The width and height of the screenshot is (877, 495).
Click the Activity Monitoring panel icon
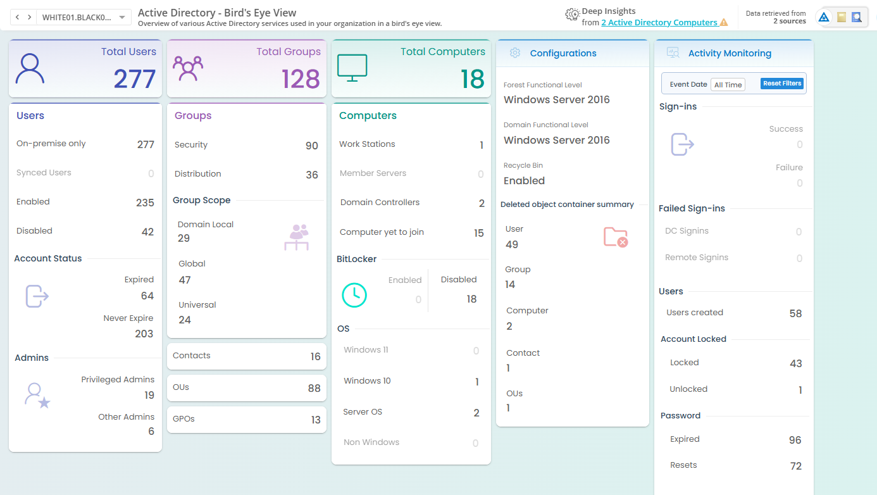point(673,53)
